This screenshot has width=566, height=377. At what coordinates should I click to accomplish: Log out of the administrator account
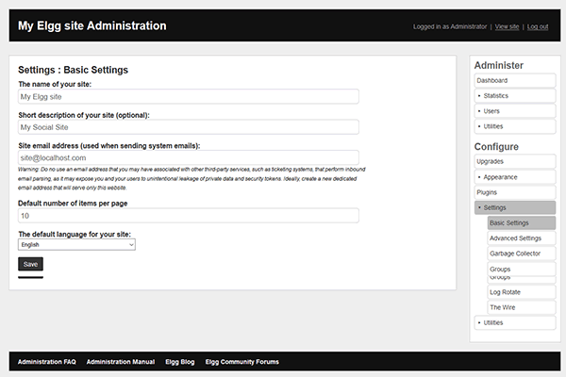click(537, 26)
